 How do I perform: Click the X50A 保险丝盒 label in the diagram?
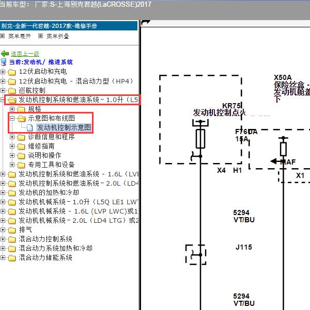click(x=292, y=88)
